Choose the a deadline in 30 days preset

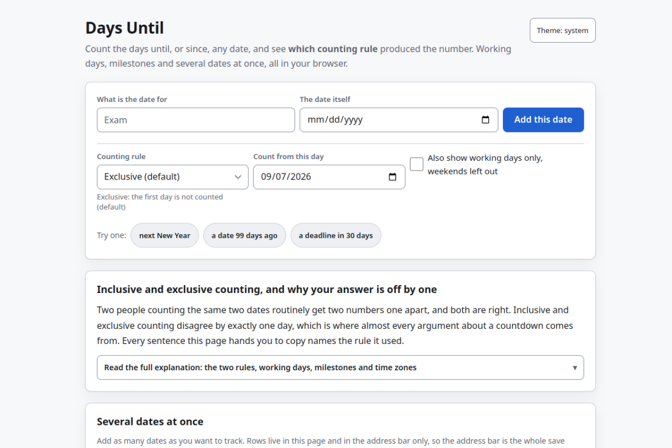(336, 235)
